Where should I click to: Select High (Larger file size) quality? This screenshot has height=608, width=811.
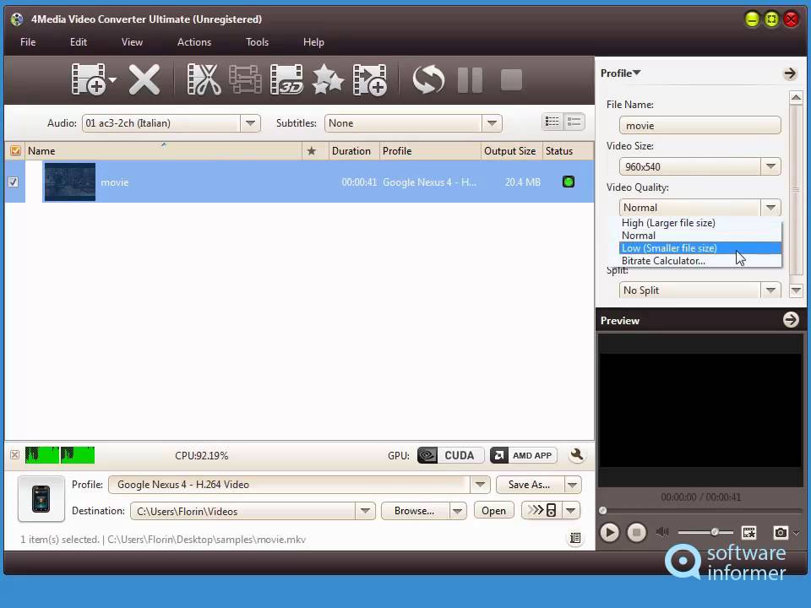(699, 223)
